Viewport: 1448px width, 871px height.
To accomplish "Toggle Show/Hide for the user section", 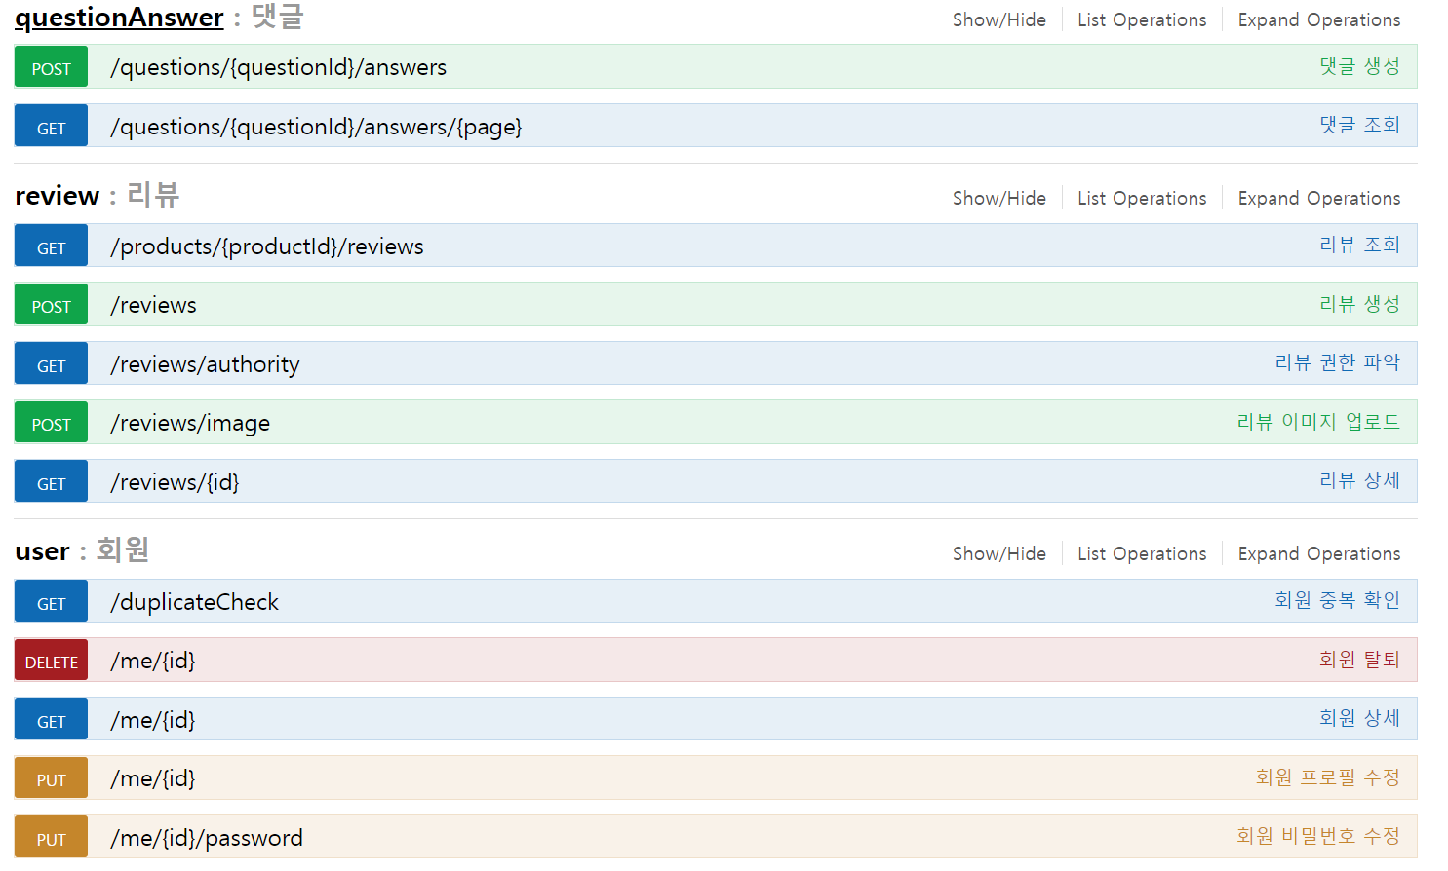I will click(999, 552).
